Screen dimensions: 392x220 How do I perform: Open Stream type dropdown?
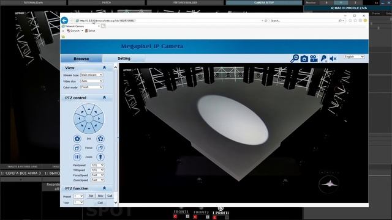point(92,75)
